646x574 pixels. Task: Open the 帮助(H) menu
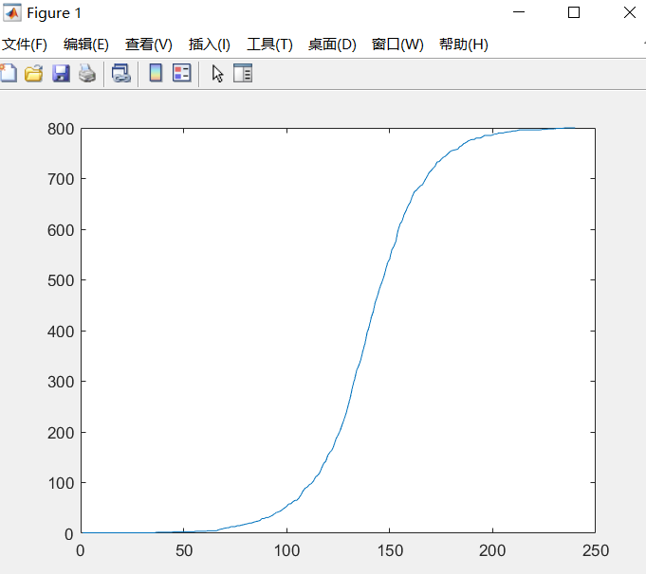pos(464,44)
